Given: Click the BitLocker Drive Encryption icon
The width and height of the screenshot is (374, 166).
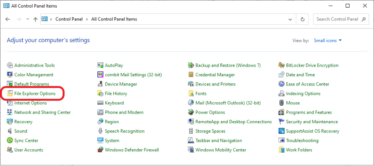Looking at the screenshot, I should [x=282, y=65].
